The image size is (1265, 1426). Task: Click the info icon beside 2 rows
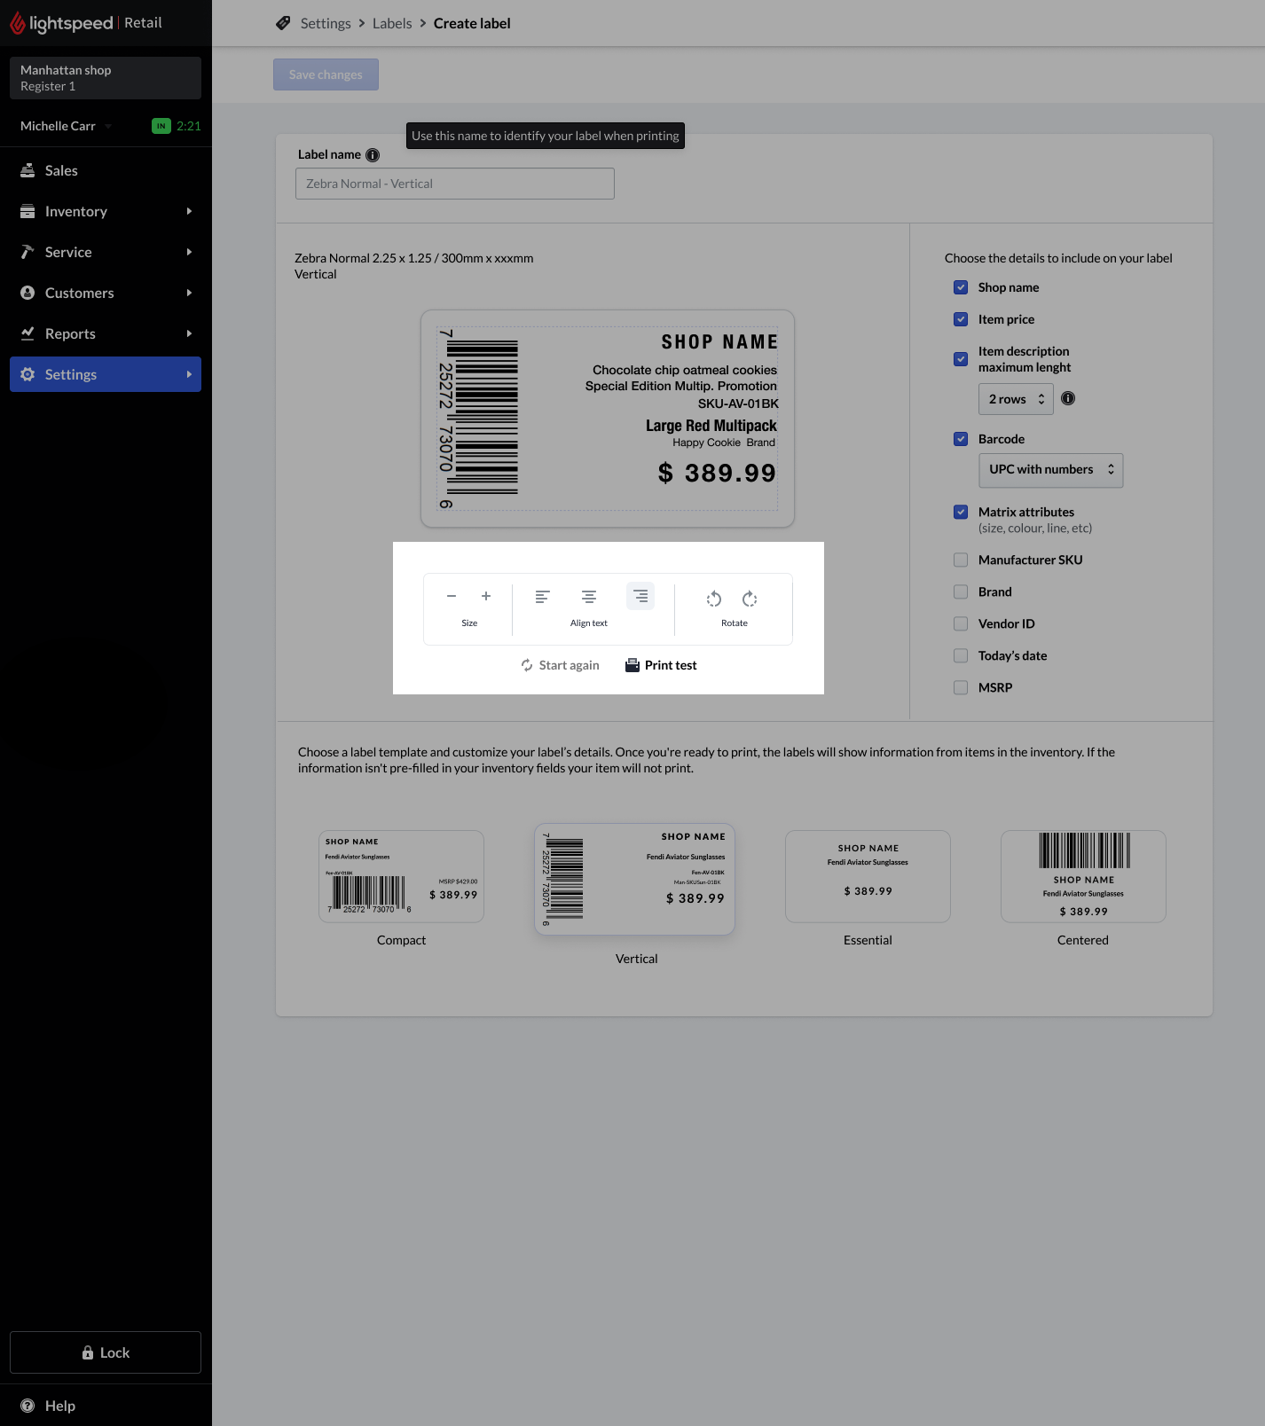click(1068, 399)
